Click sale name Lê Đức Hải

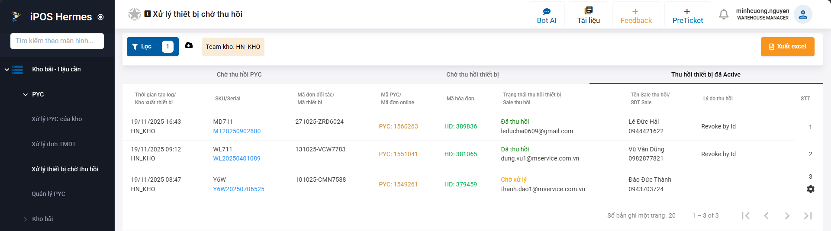(644, 122)
